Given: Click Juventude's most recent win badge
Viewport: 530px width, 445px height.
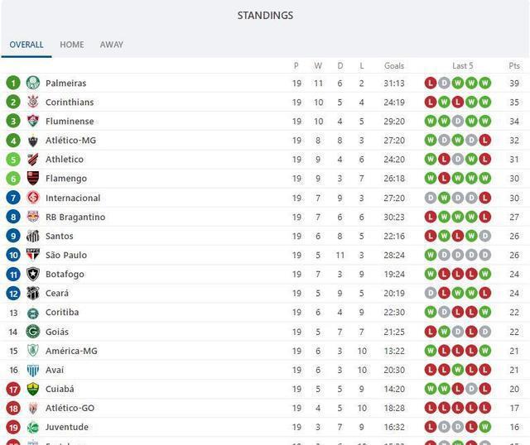Looking at the screenshot, I should 484,427.
